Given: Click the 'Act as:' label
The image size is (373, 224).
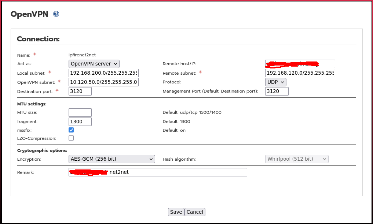Looking at the screenshot, I should 24,64.
